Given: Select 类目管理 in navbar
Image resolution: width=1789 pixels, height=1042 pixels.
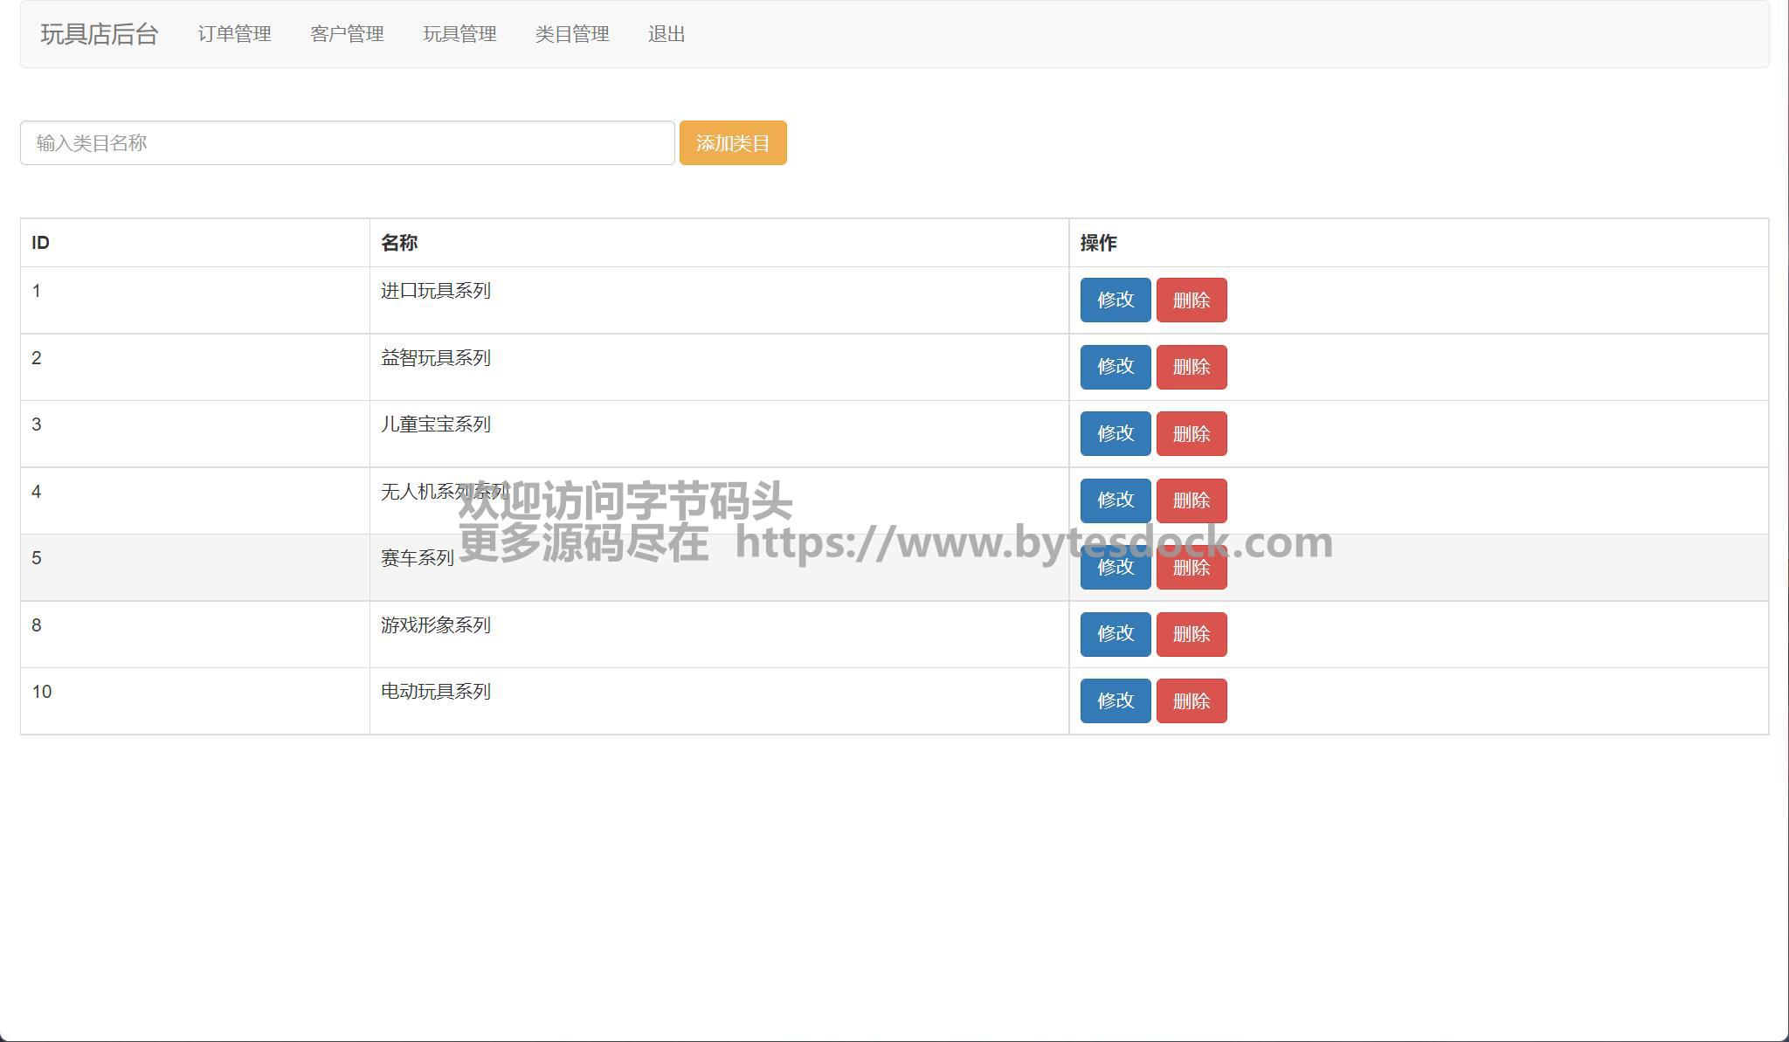Looking at the screenshot, I should (x=572, y=34).
